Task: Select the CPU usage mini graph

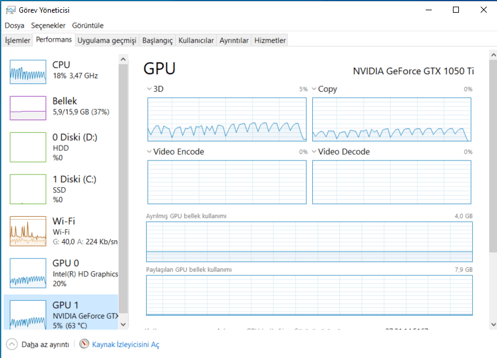Action: pos(28,72)
